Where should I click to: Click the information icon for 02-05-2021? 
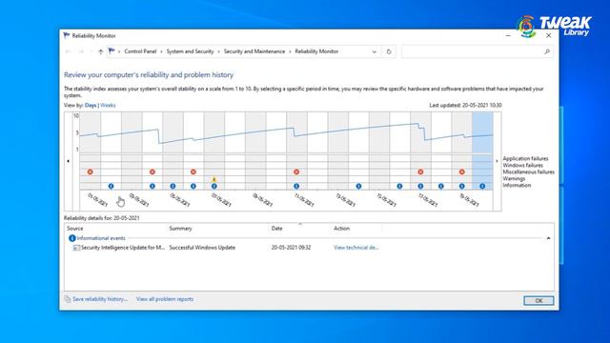pyautogui.click(x=111, y=187)
